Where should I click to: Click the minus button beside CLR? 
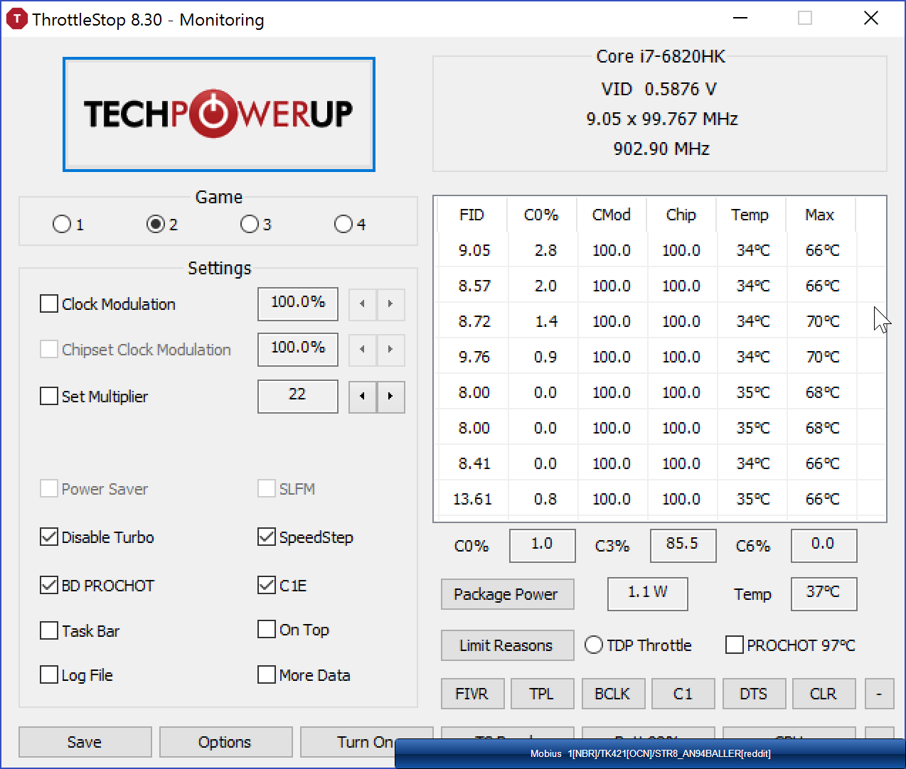(x=879, y=694)
